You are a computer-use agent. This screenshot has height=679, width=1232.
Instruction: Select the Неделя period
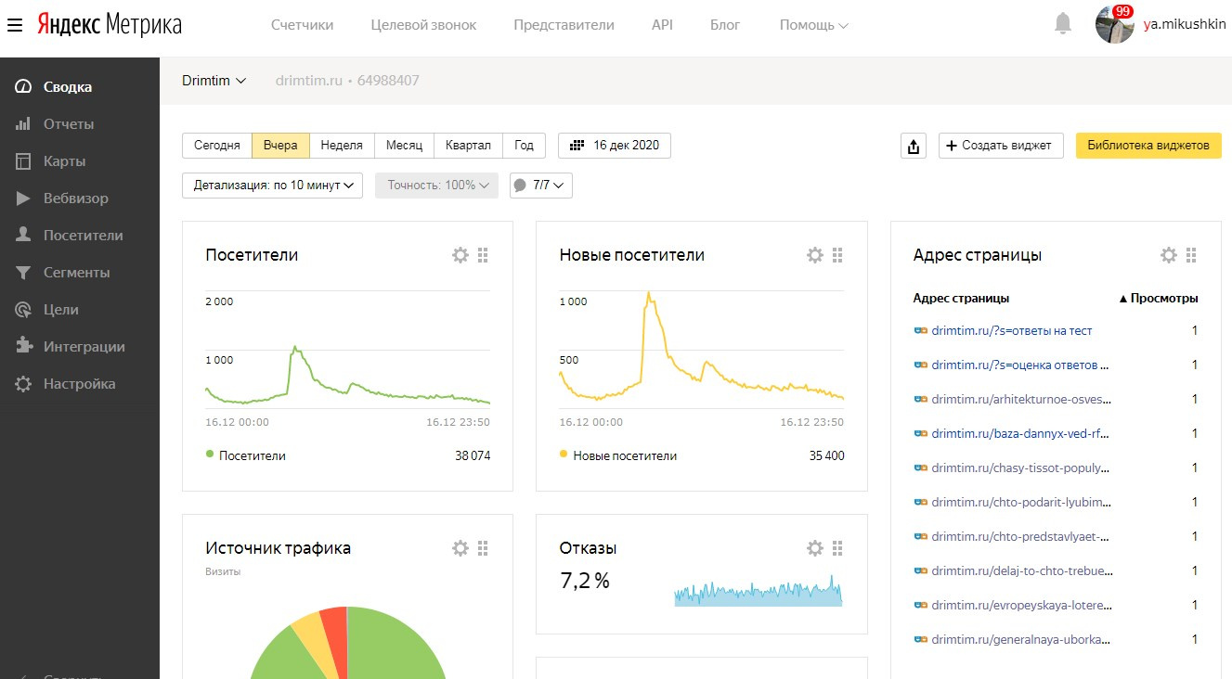click(x=342, y=146)
